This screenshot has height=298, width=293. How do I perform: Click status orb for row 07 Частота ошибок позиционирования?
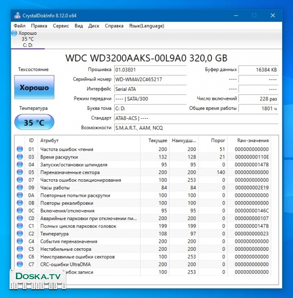tap(20, 180)
